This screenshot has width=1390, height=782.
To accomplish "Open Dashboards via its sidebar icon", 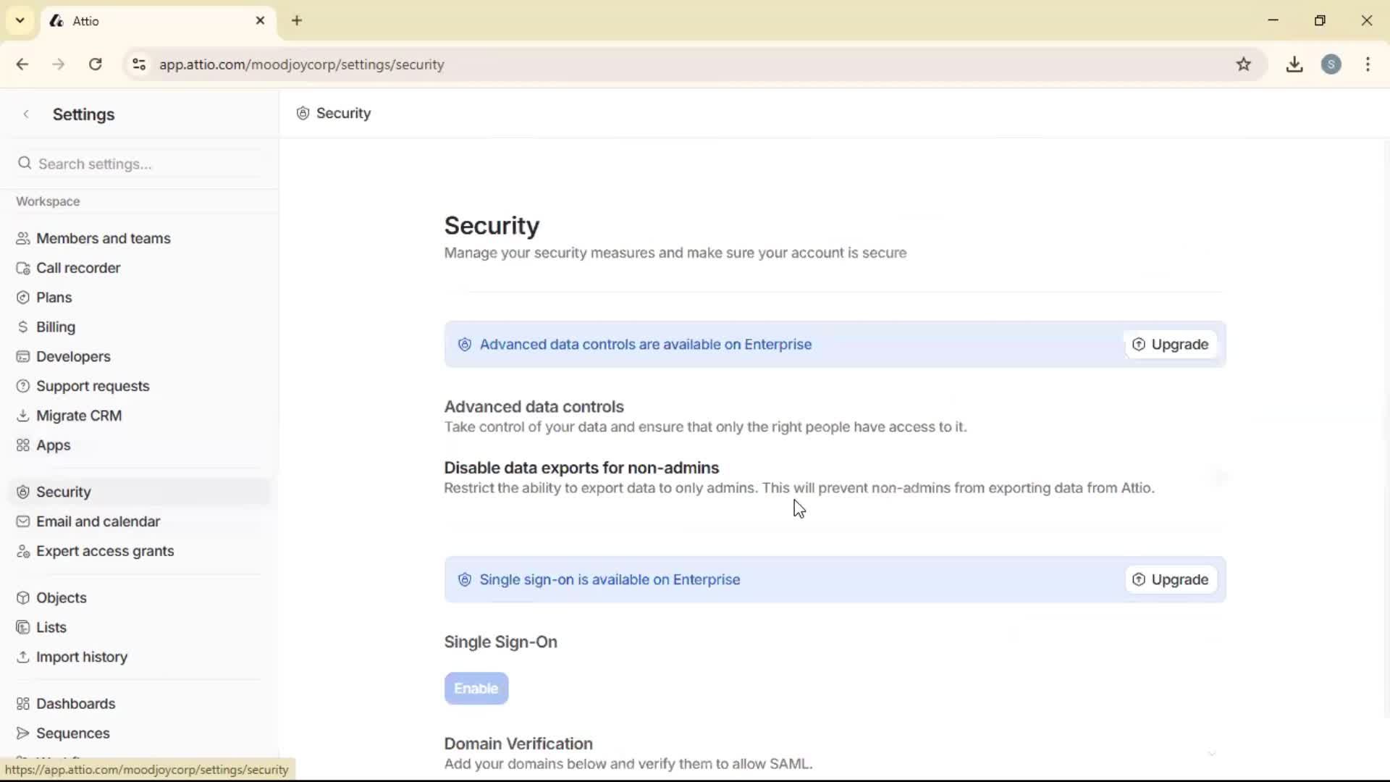I will [x=23, y=703].
